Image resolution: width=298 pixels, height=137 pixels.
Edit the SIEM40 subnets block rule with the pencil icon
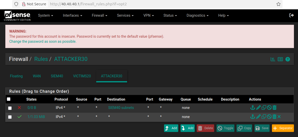[258, 108]
